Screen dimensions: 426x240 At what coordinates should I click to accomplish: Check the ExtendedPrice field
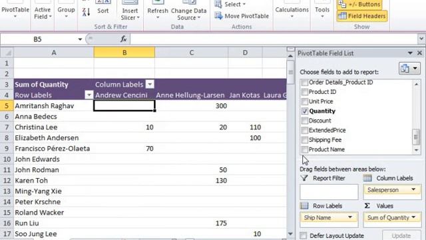(x=305, y=131)
